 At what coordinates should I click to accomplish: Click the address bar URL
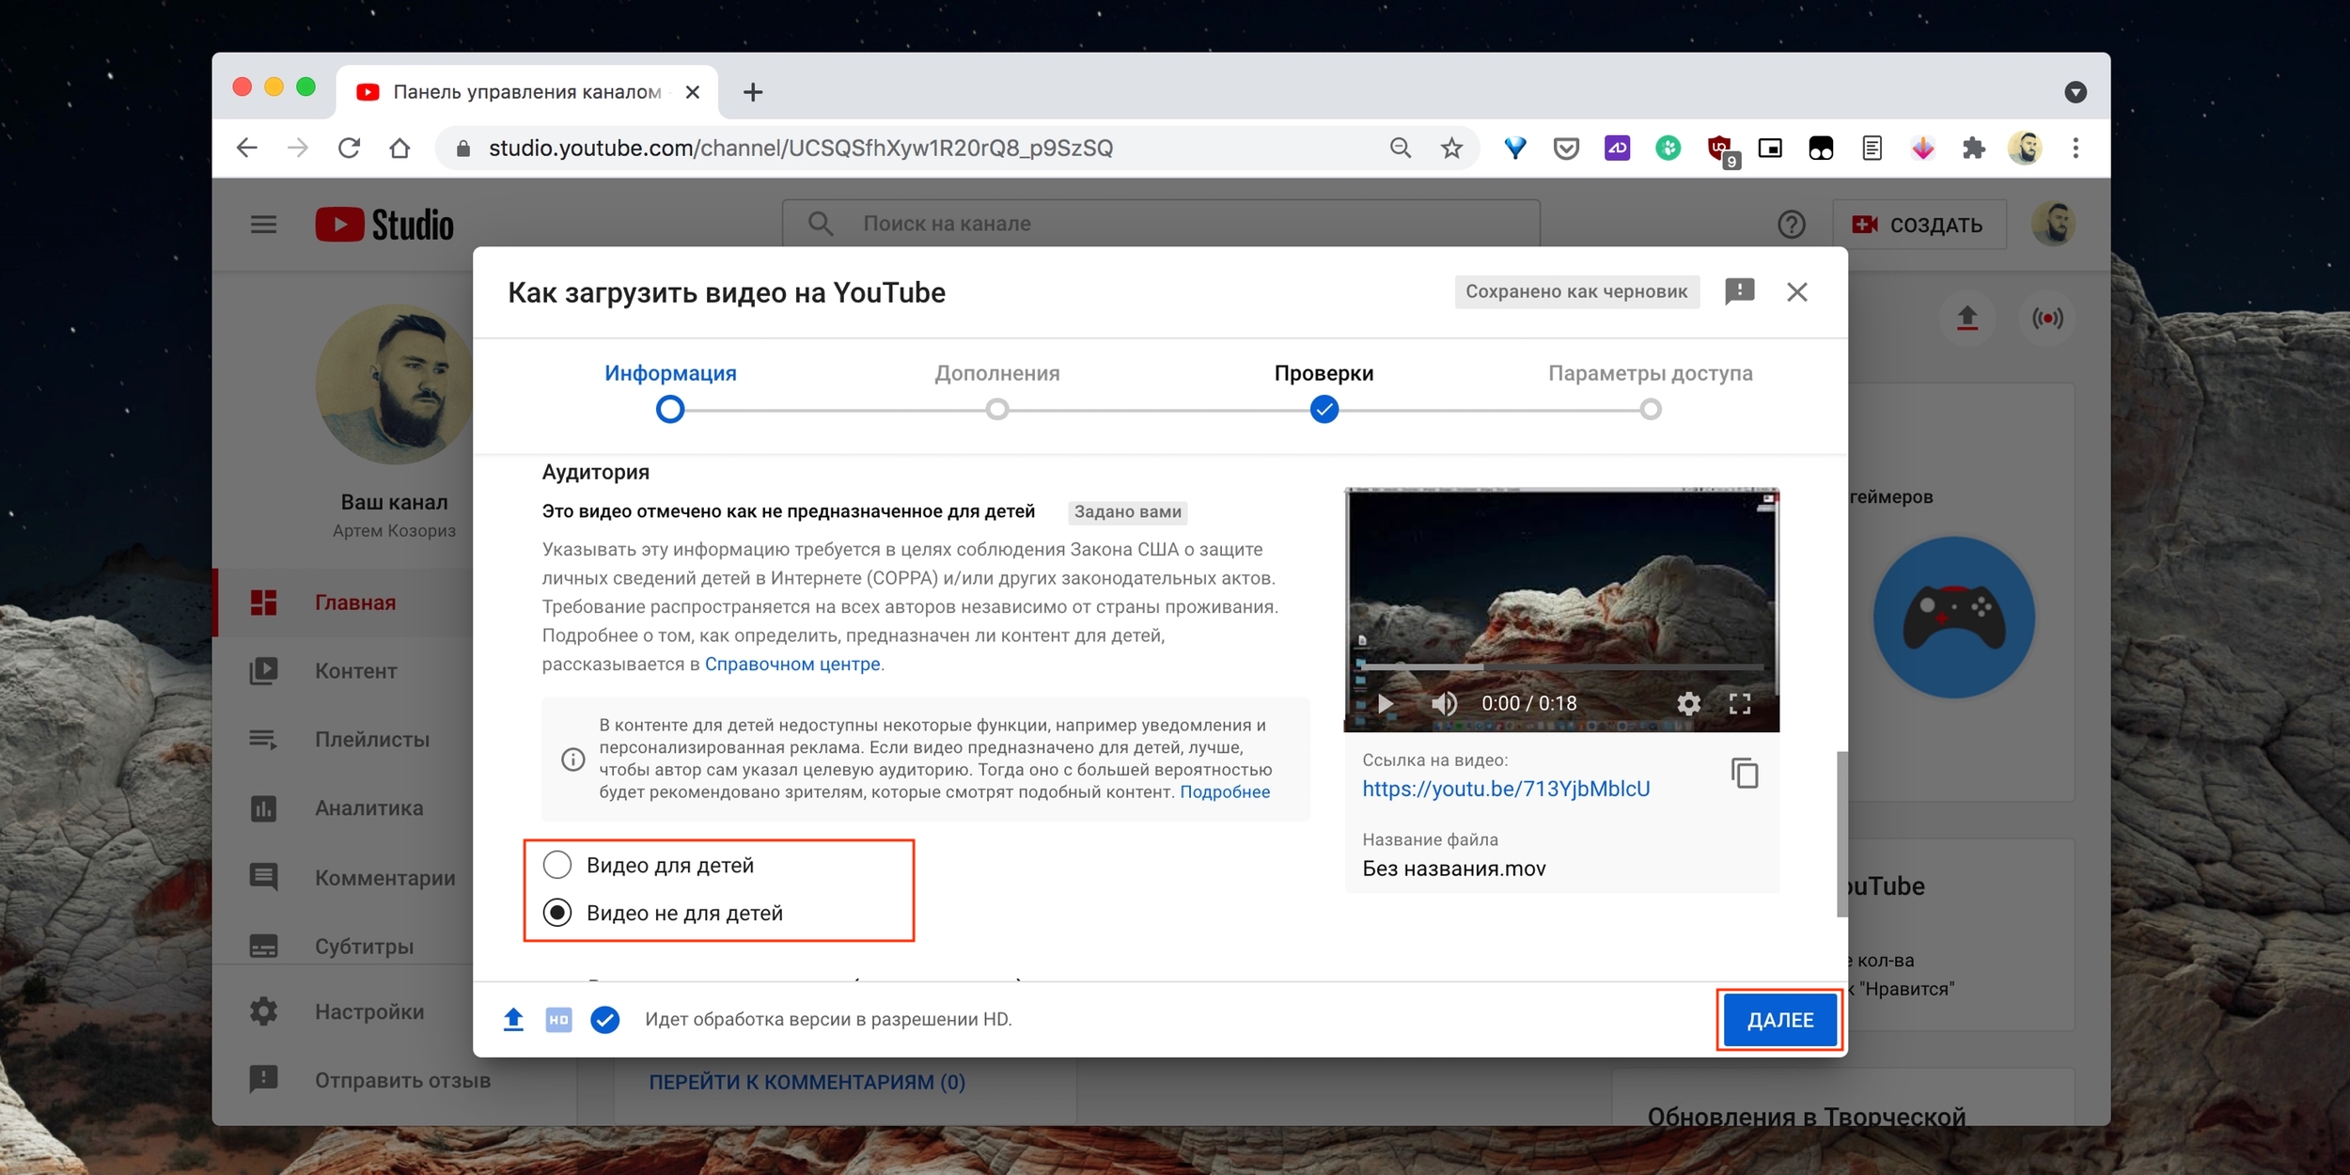pos(800,148)
